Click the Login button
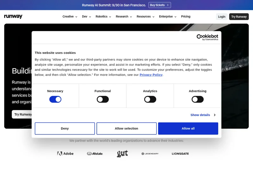The height and width of the screenshot is (169, 253). coord(222,17)
